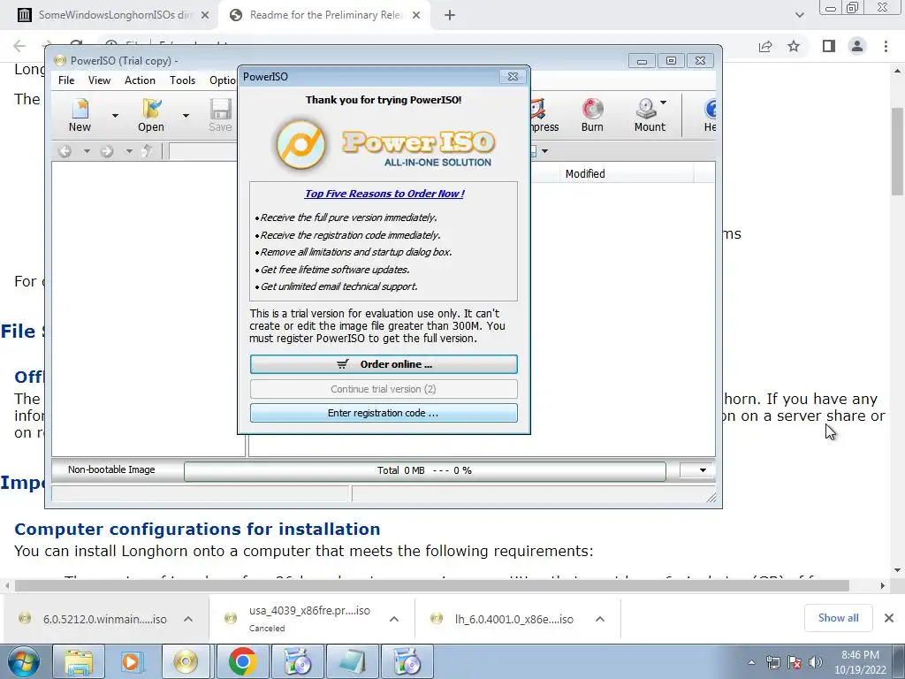This screenshot has width=905, height=679.
Task: Open options for 6.0.5212.0.winmain iso download
Action: point(188,619)
